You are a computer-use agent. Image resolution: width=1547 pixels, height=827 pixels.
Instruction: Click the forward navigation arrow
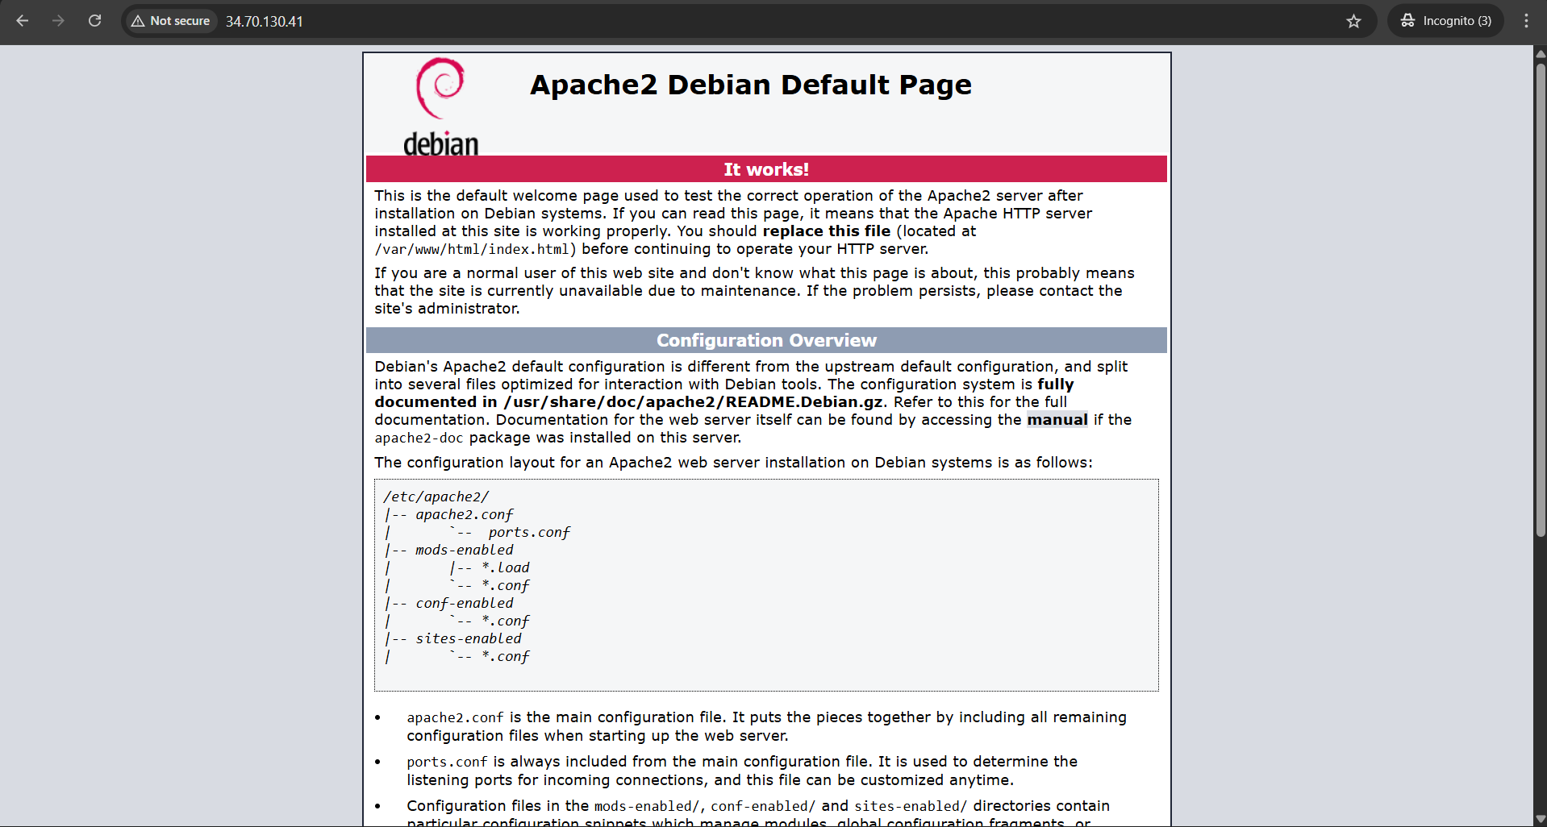(58, 21)
